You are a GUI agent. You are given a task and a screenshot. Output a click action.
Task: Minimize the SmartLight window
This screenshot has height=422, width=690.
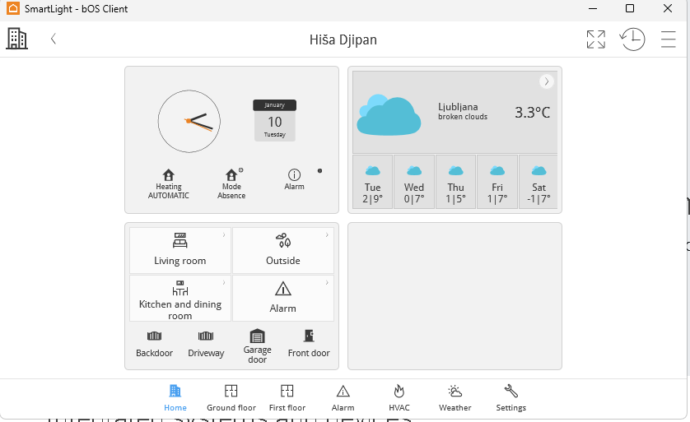(x=593, y=8)
